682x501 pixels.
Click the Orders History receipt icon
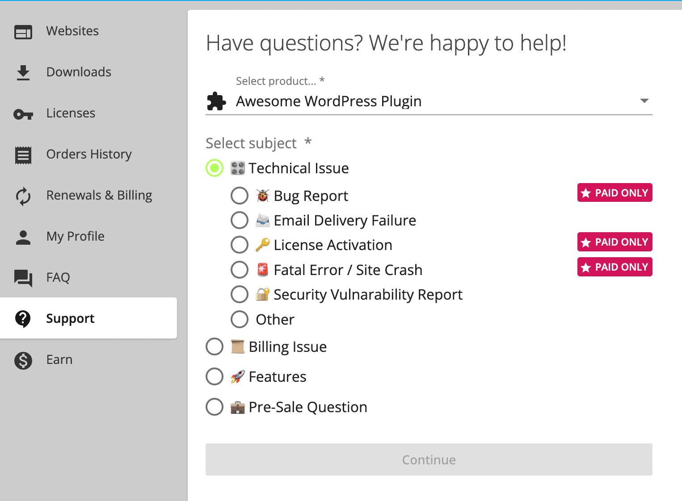[23, 155]
